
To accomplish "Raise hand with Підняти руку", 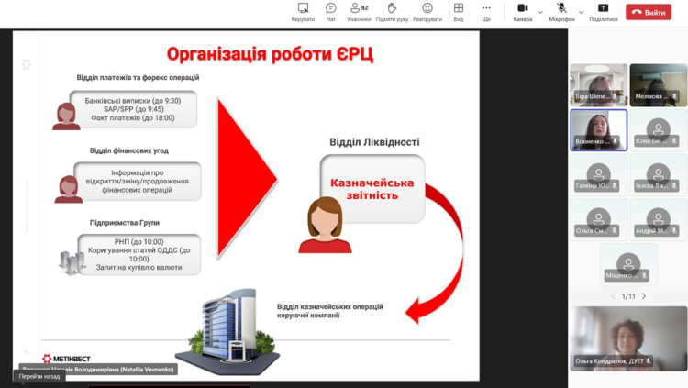I will (392, 11).
